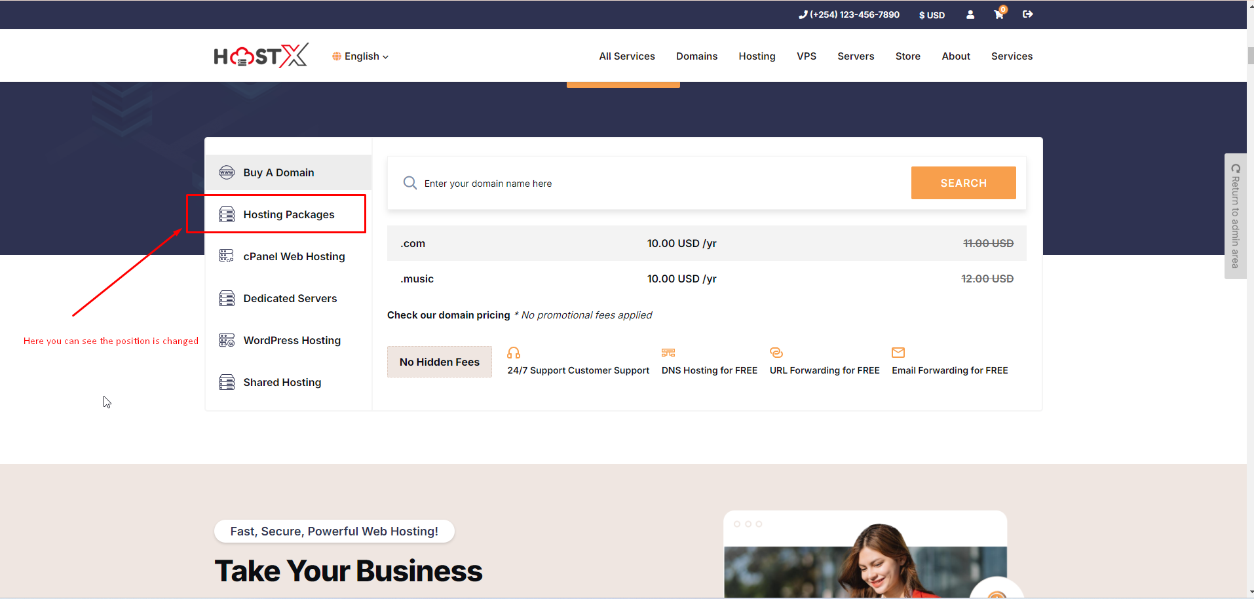The image size is (1254, 599).
Task: Click the domain name search field
Action: coord(655,184)
